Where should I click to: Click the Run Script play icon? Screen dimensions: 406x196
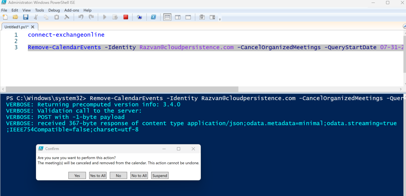[x=105, y=17]
